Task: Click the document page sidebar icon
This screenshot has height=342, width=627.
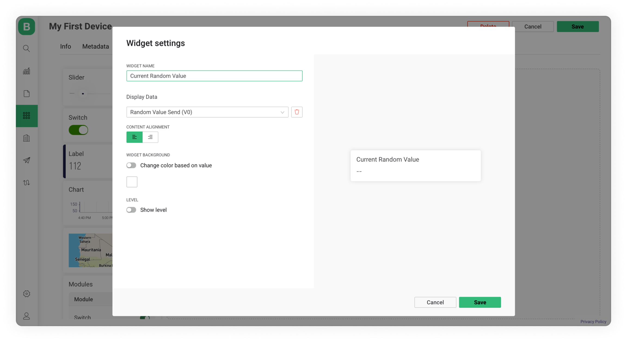Action: (x=26, y=94)
